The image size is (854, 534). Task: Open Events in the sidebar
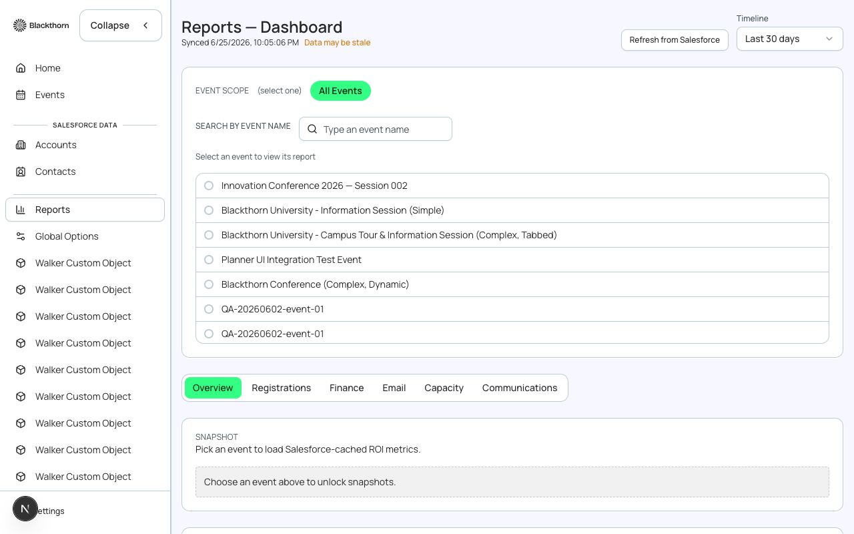point(85,95)
